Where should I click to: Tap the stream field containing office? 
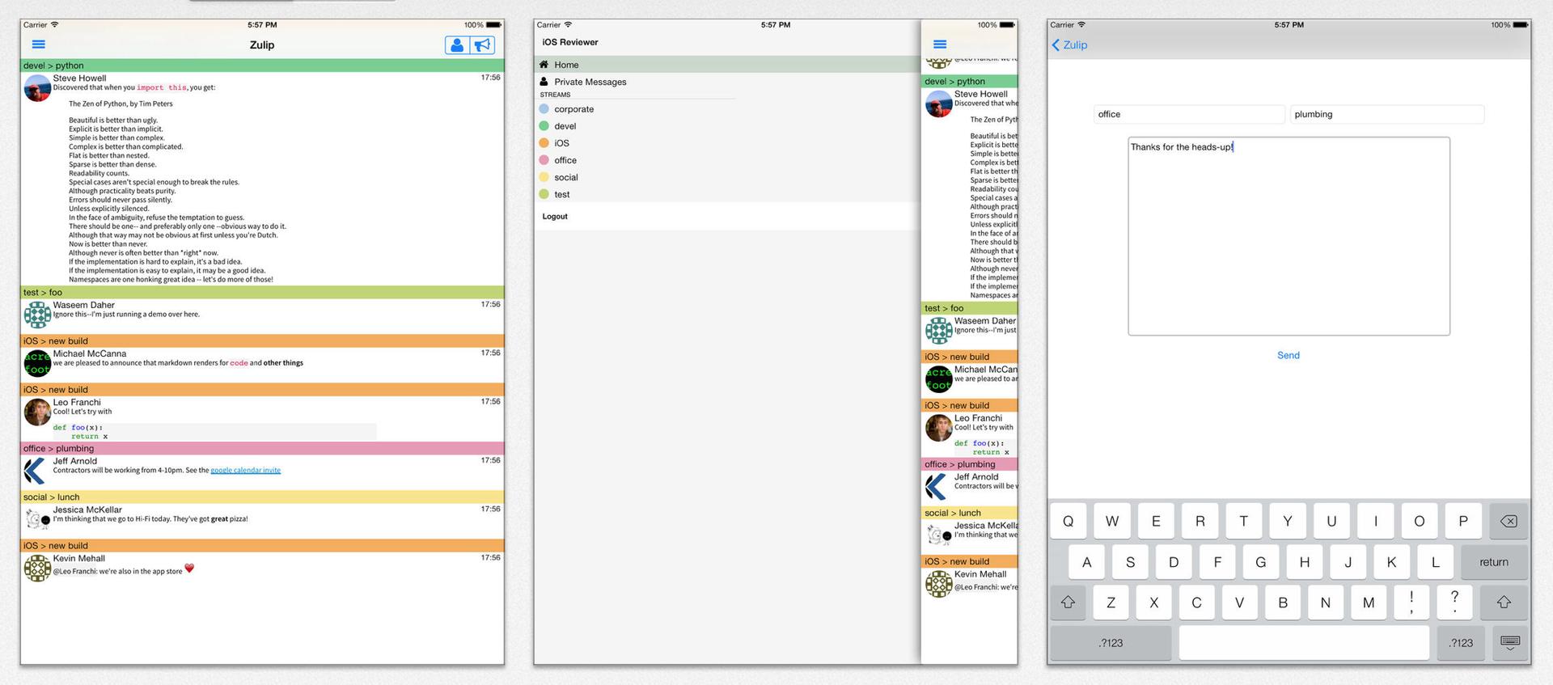tap(1189, 115)
